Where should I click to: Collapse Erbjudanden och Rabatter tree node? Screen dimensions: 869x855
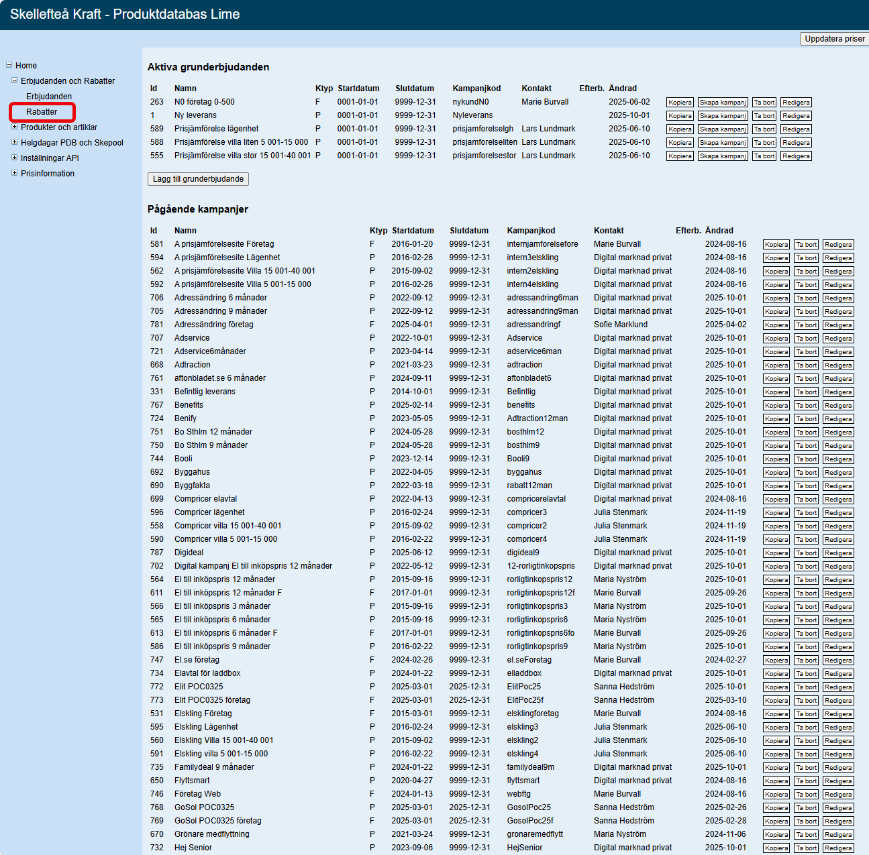[x=15, y=80]
